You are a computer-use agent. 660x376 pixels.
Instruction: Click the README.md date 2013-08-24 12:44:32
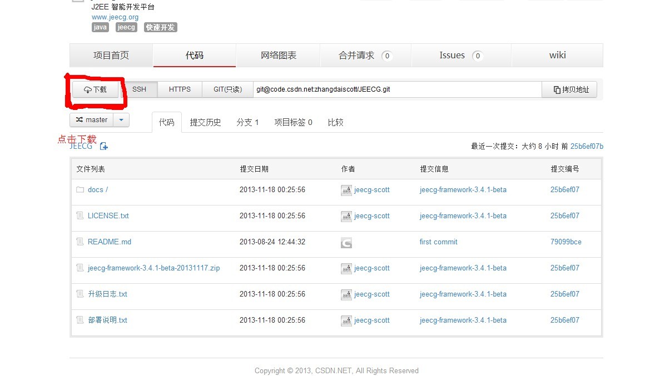click(272, 242)
